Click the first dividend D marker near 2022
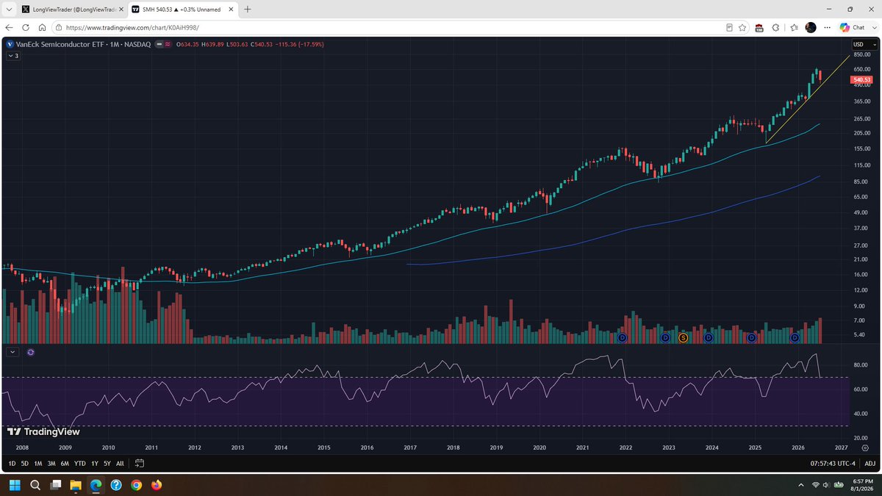 [622, 337]
